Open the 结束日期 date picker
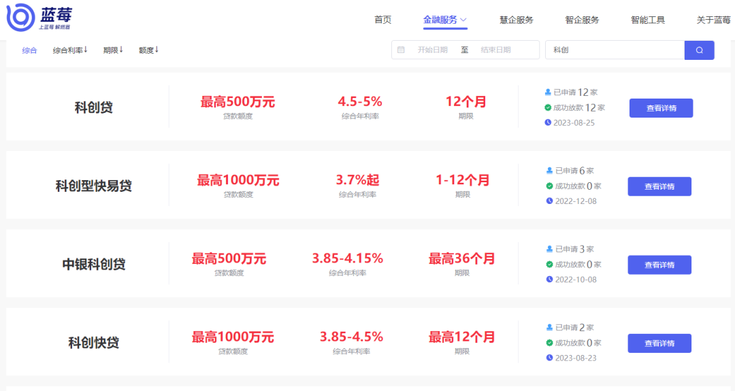 tap(495, 50)
